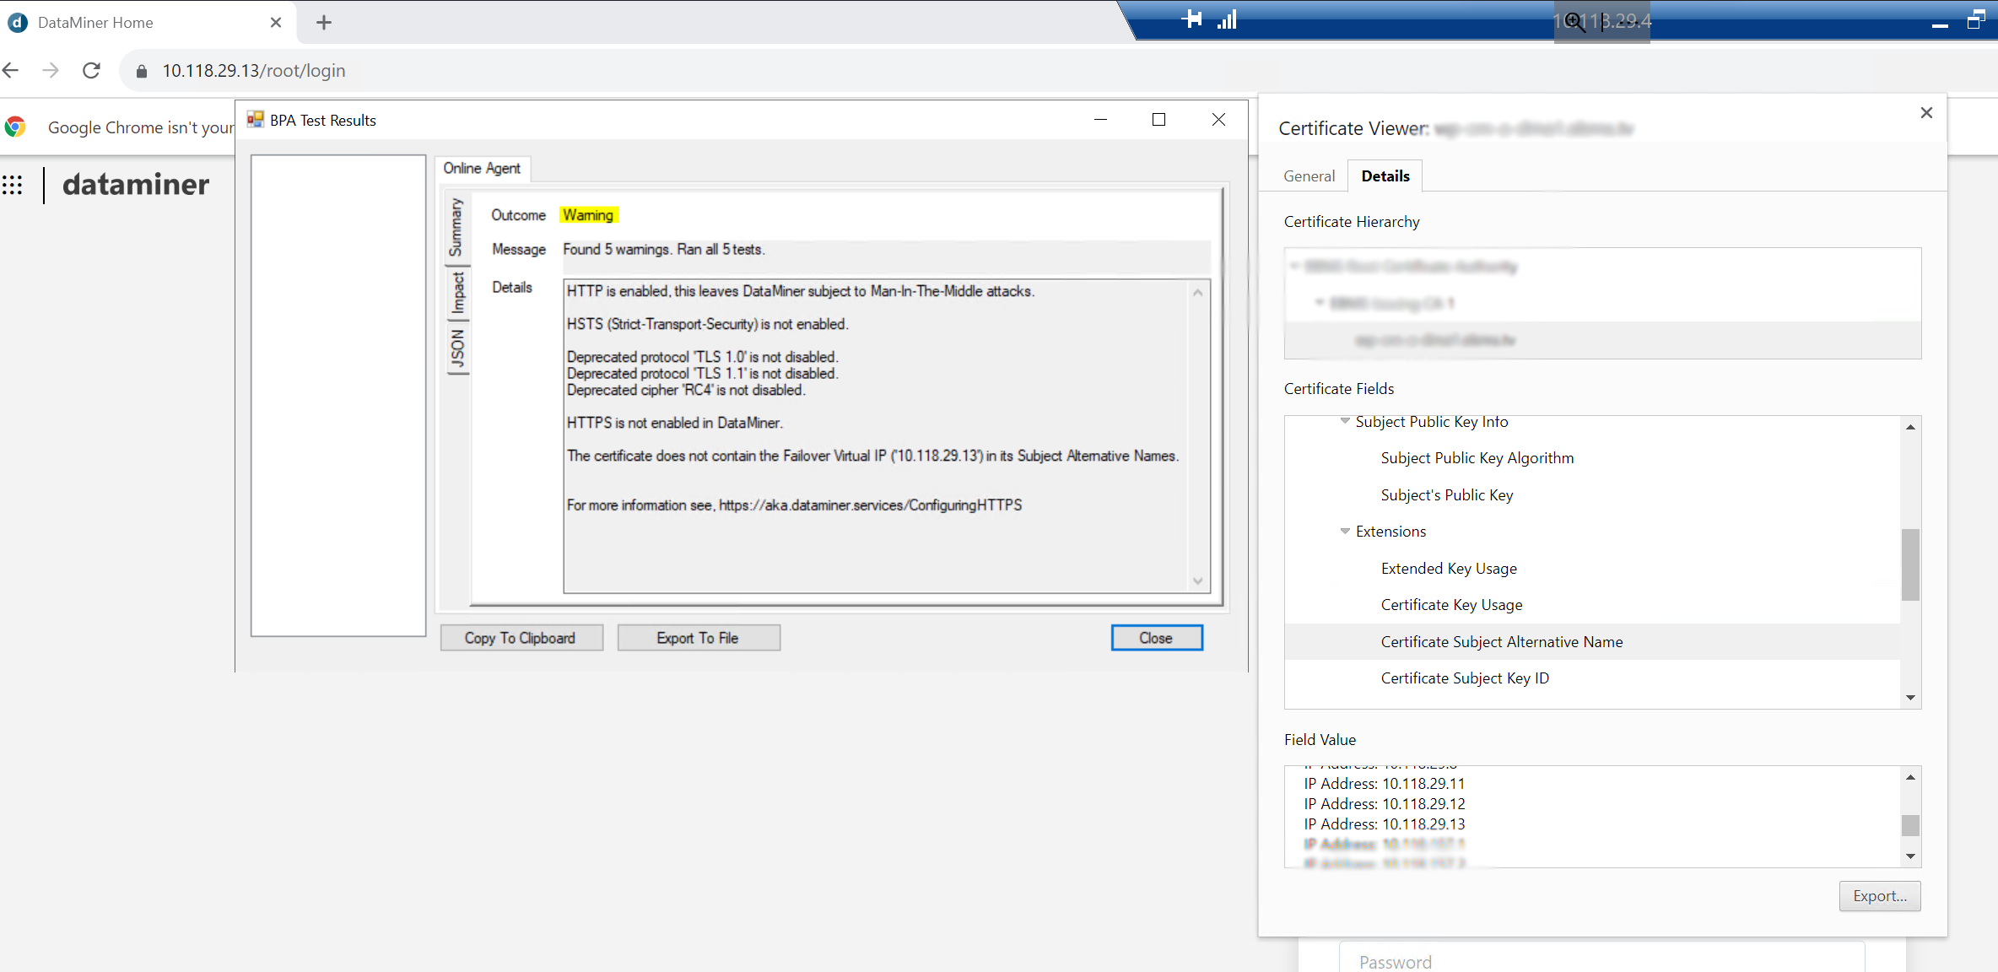The image size is (1998, 972).
Task: Click the ConfiguringHTTPS URL in details
Action: point(870,505)
